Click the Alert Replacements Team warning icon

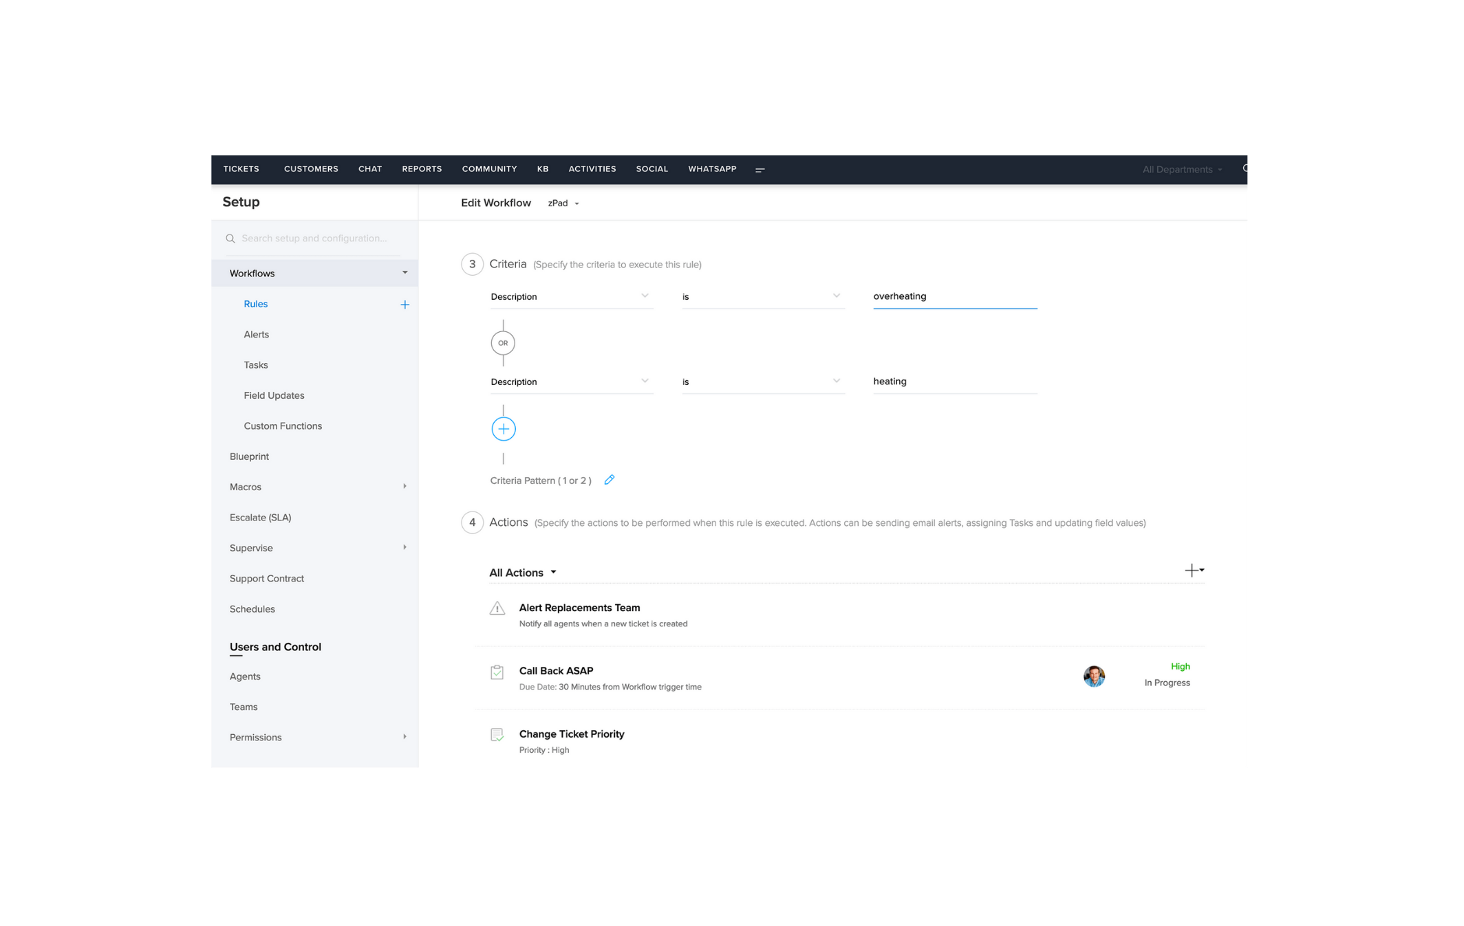[497, 608]
